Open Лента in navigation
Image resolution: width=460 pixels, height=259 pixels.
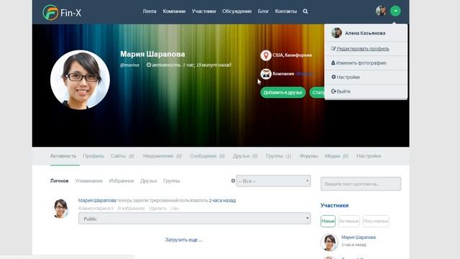point(149,12)
